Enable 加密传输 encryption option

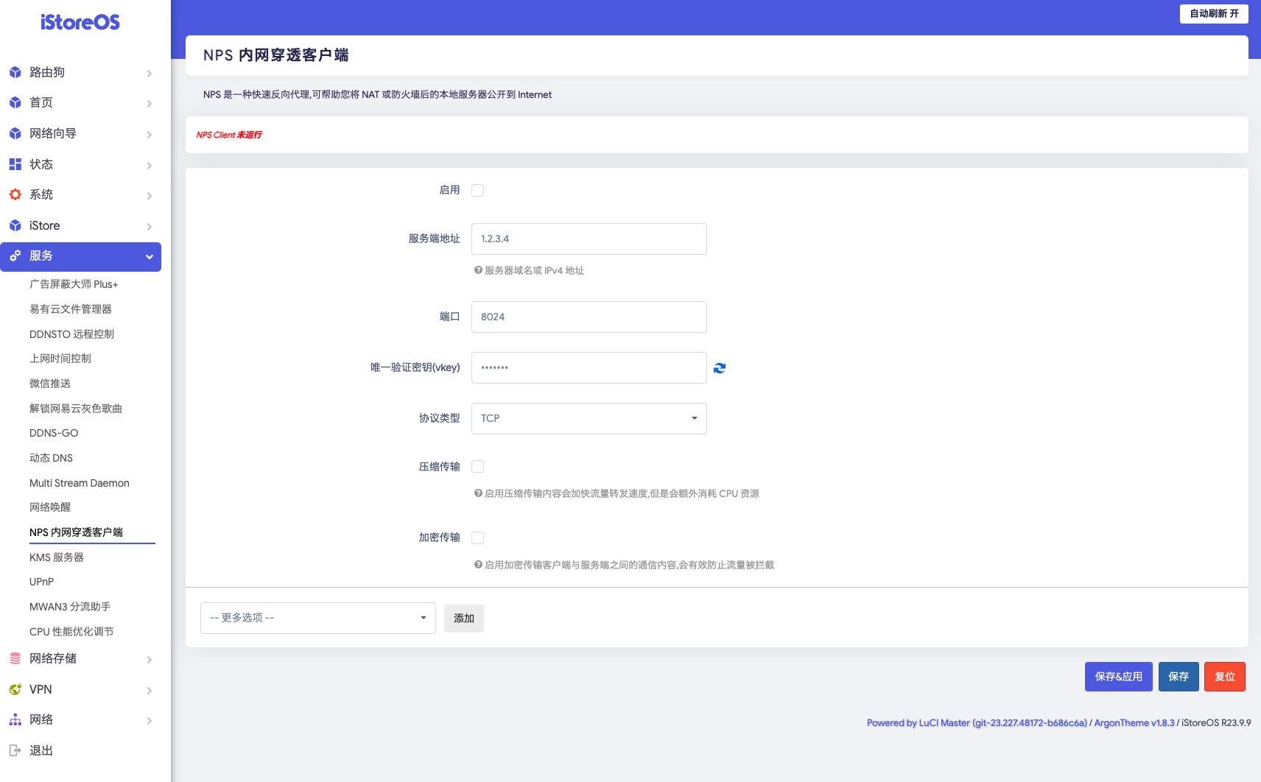[477, 538]
